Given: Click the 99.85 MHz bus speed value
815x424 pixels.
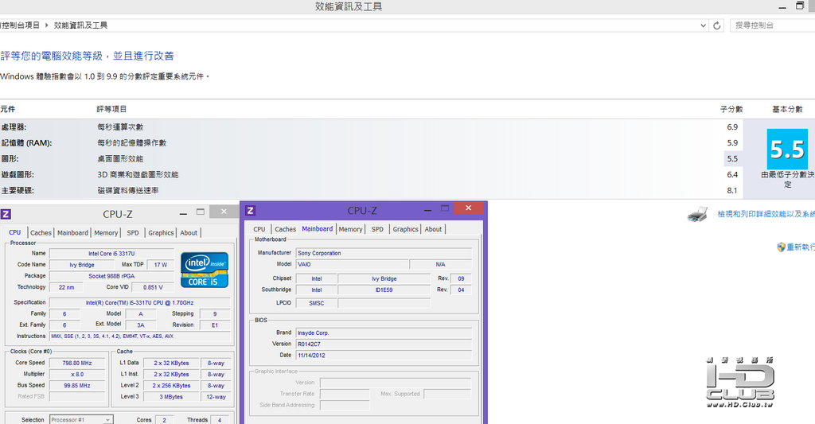Looking at the screenshot, I should pos(77,386).
